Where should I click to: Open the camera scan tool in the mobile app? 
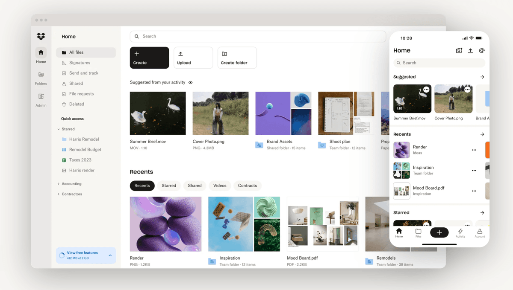click(x=459, y=50)
